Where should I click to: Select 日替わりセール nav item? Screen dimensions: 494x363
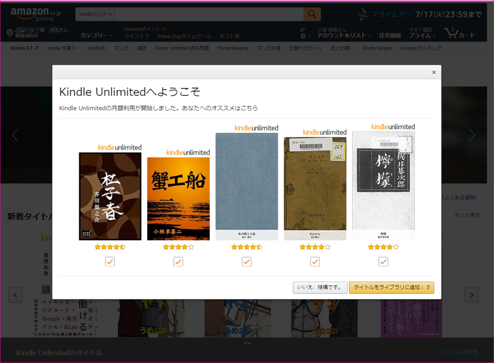[305, 48]
